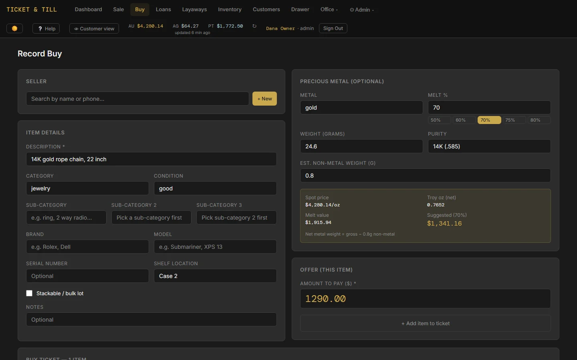Click Sign Out
This screenshot has height=360, width=577.
click(333, 28)
